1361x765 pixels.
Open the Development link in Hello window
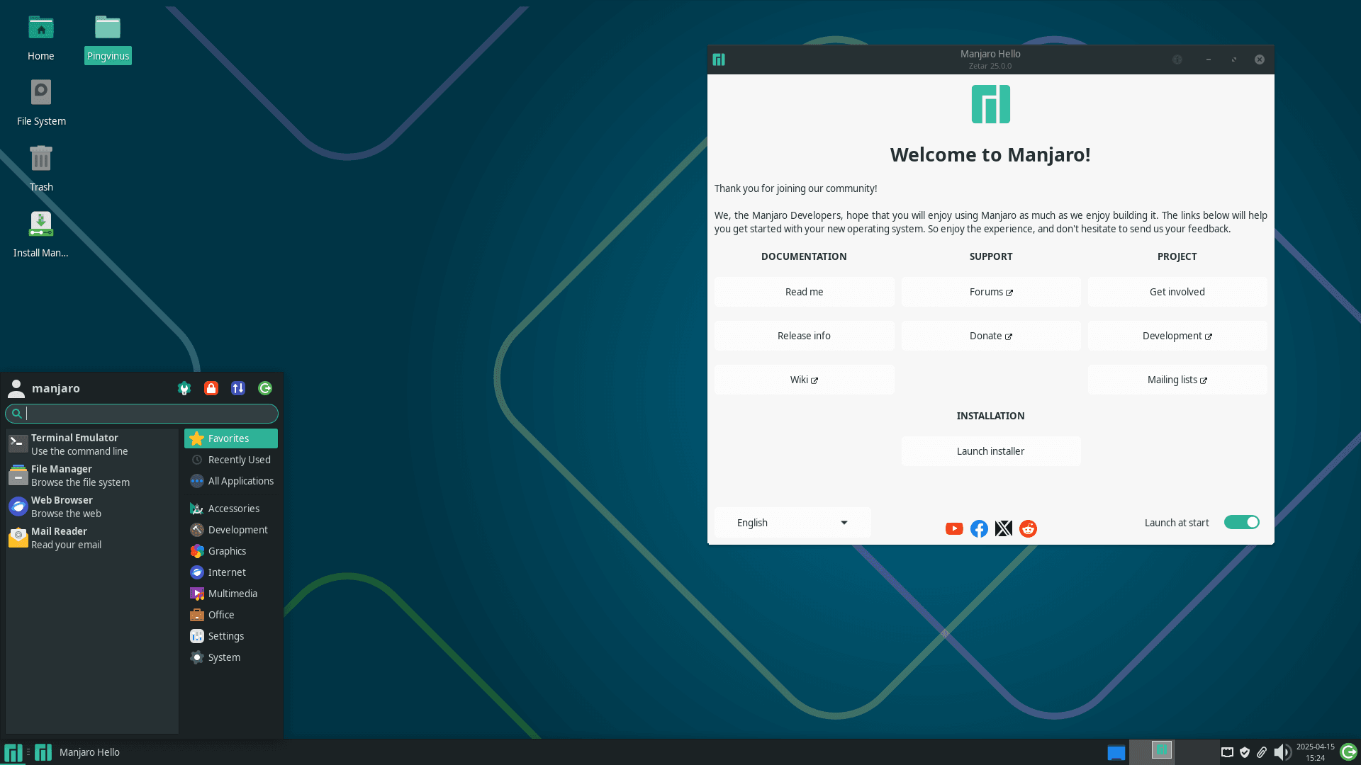[1177, 336]
